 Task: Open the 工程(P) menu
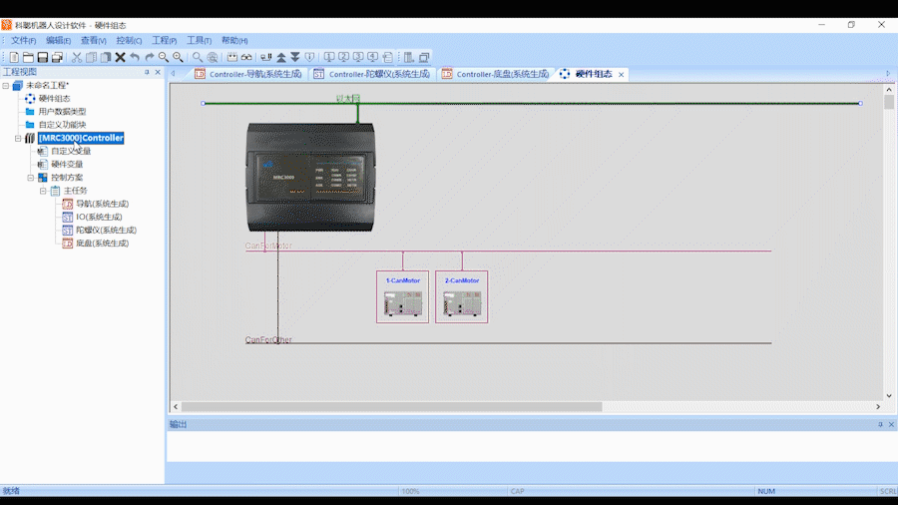pyautogui.click(x=165, y=41)
